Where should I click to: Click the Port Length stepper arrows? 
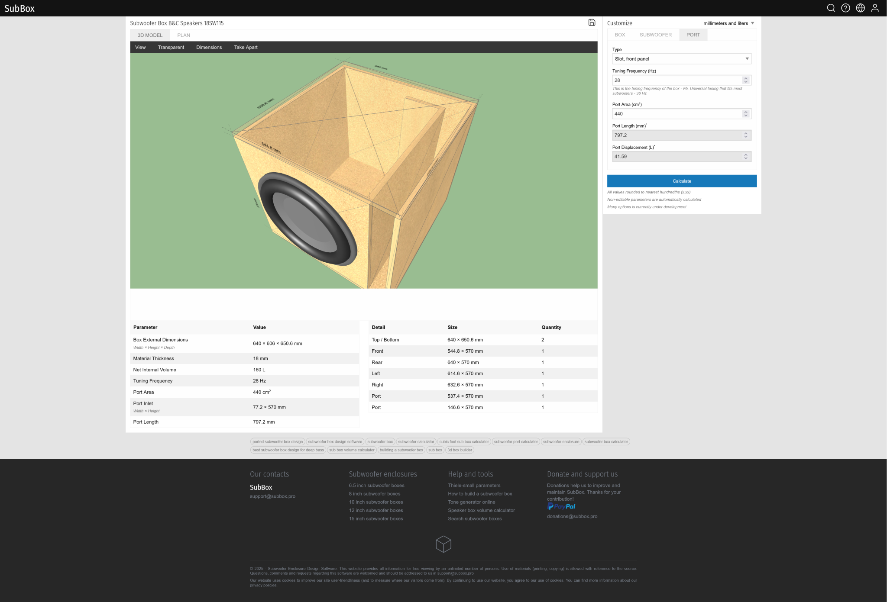745,135
